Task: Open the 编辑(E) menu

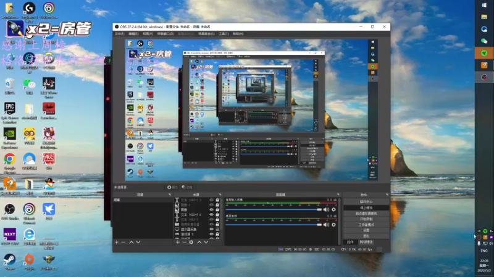Action: [133, 34]
